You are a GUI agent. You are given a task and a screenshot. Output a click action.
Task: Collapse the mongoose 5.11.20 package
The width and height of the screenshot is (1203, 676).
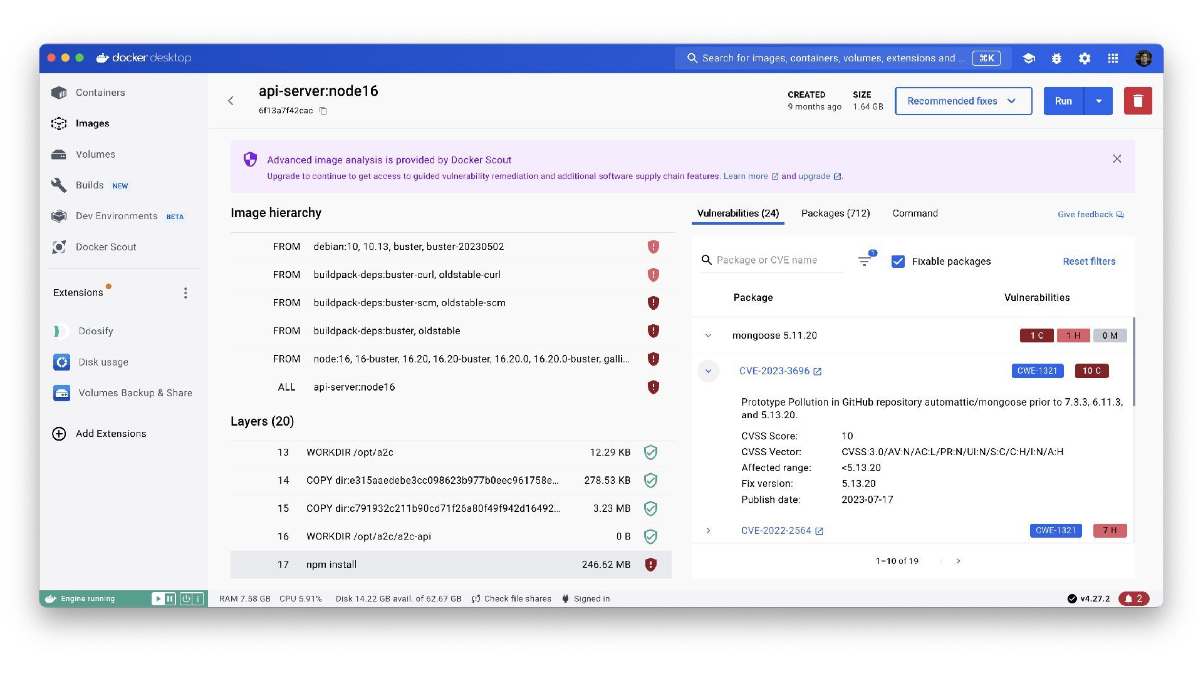pyautogui.click(x=708, y=335)
